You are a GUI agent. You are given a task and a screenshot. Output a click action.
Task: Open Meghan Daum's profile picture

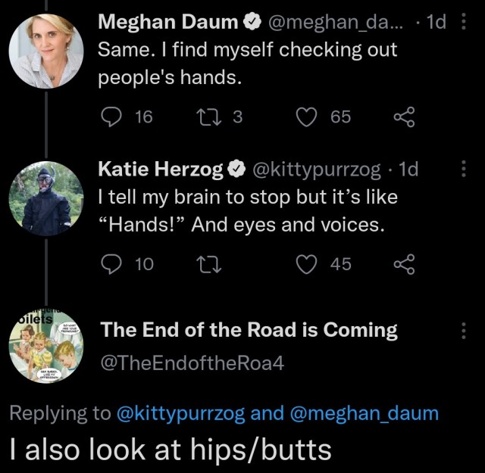point(45,50)
